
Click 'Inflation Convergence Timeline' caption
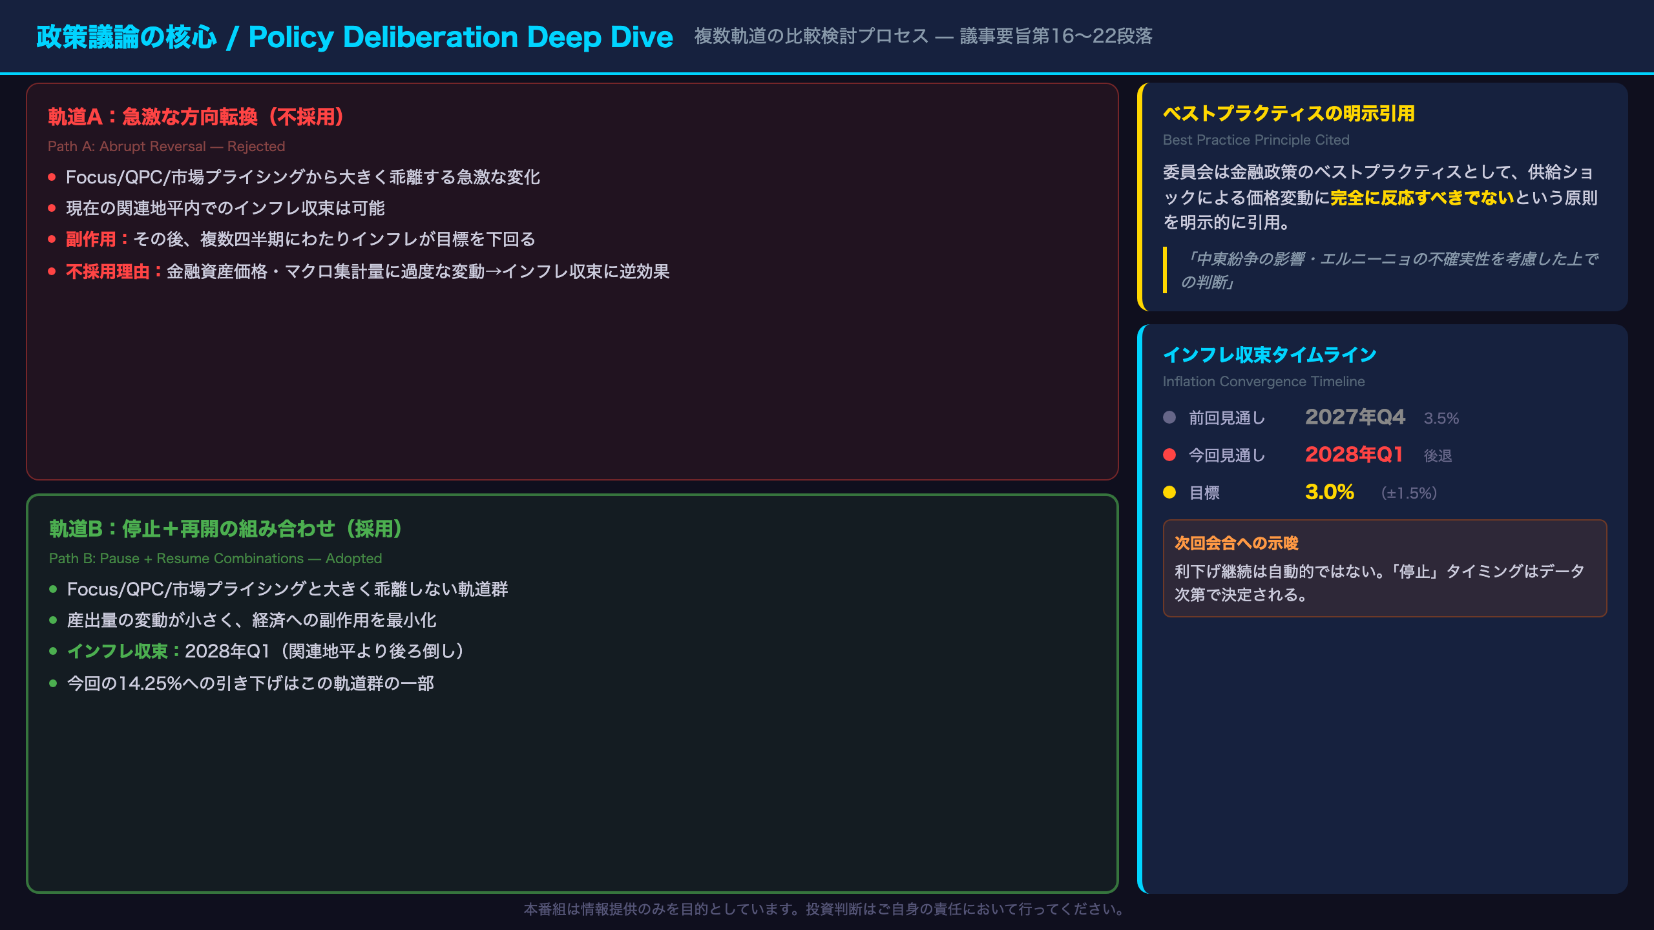[1264, 382]
